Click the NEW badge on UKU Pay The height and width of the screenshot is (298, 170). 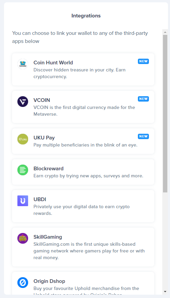[144, 136]
